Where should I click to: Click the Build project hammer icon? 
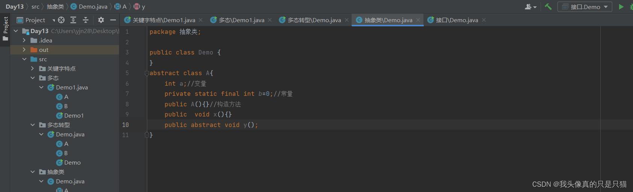548,6
